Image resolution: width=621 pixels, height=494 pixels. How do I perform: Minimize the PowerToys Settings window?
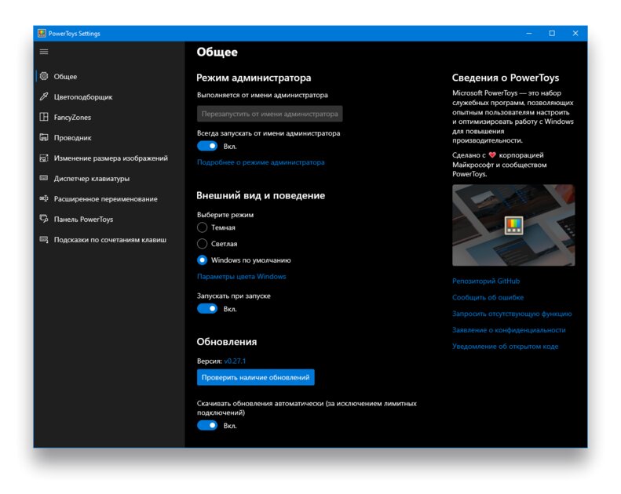pyautogui.click(x=528, y=33)
